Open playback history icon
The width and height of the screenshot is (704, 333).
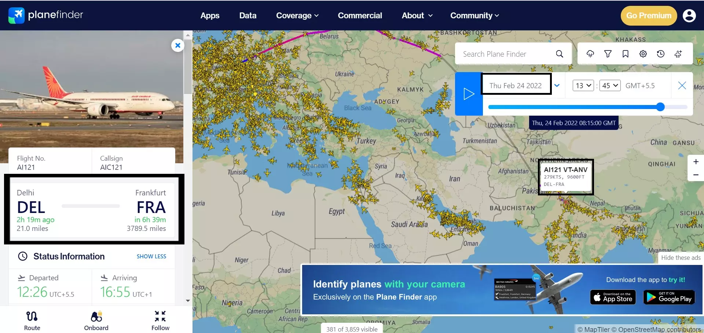(x=660, y=54)
